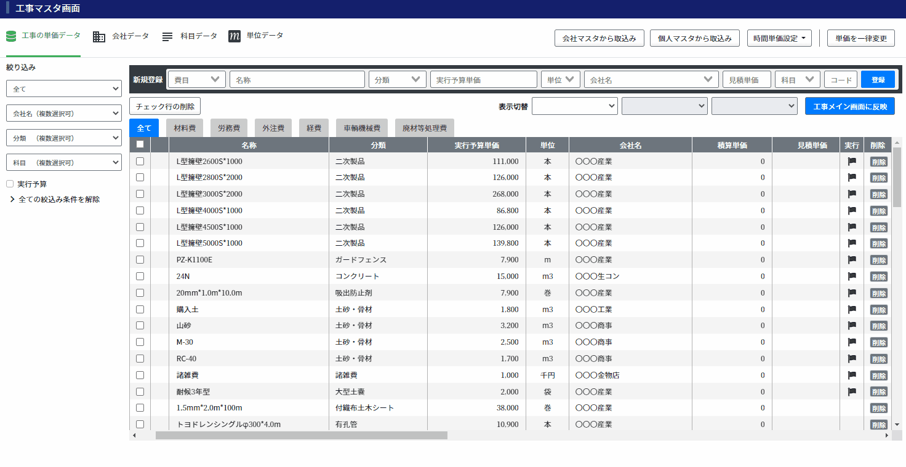This screenshot has width=906, height=467.
Task: Click flag icon in L型擁壁5000S*1000 row
Action: coord(852,243)
